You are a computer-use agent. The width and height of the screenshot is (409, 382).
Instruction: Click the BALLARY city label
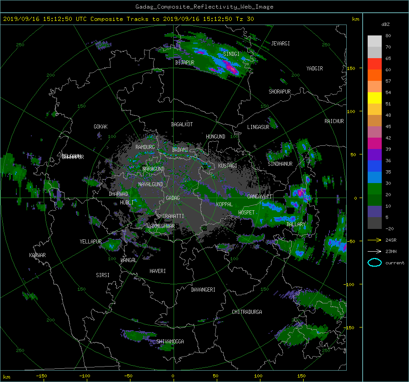coord(296,224)
